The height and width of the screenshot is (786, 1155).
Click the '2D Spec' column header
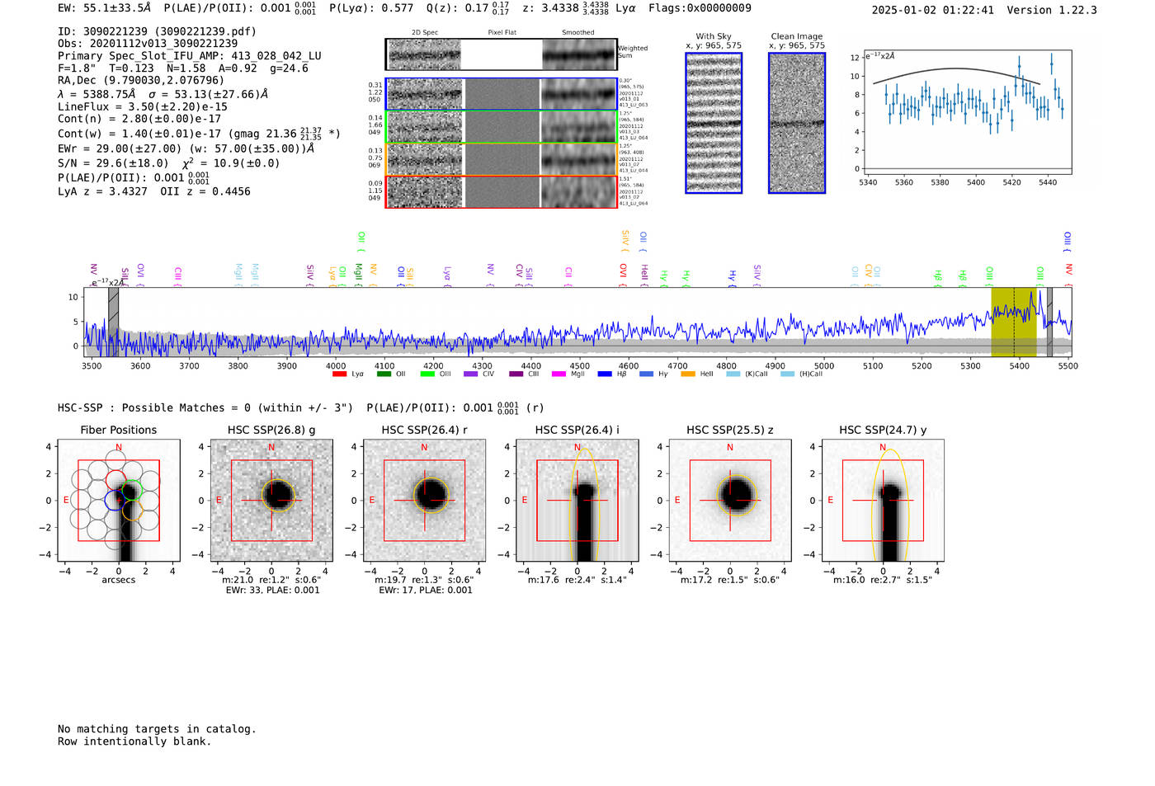(x=425, y=33)
